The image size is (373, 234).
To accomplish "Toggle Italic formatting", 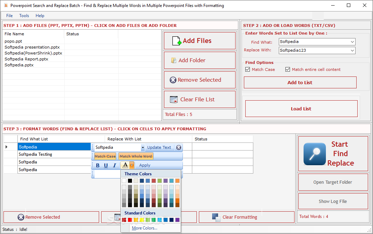I will pyautogui.click(x=114, y=166).
